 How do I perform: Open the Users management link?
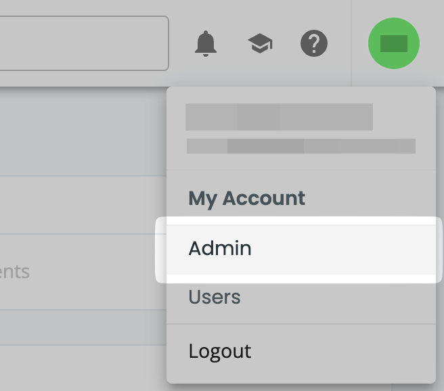point(215,297)
